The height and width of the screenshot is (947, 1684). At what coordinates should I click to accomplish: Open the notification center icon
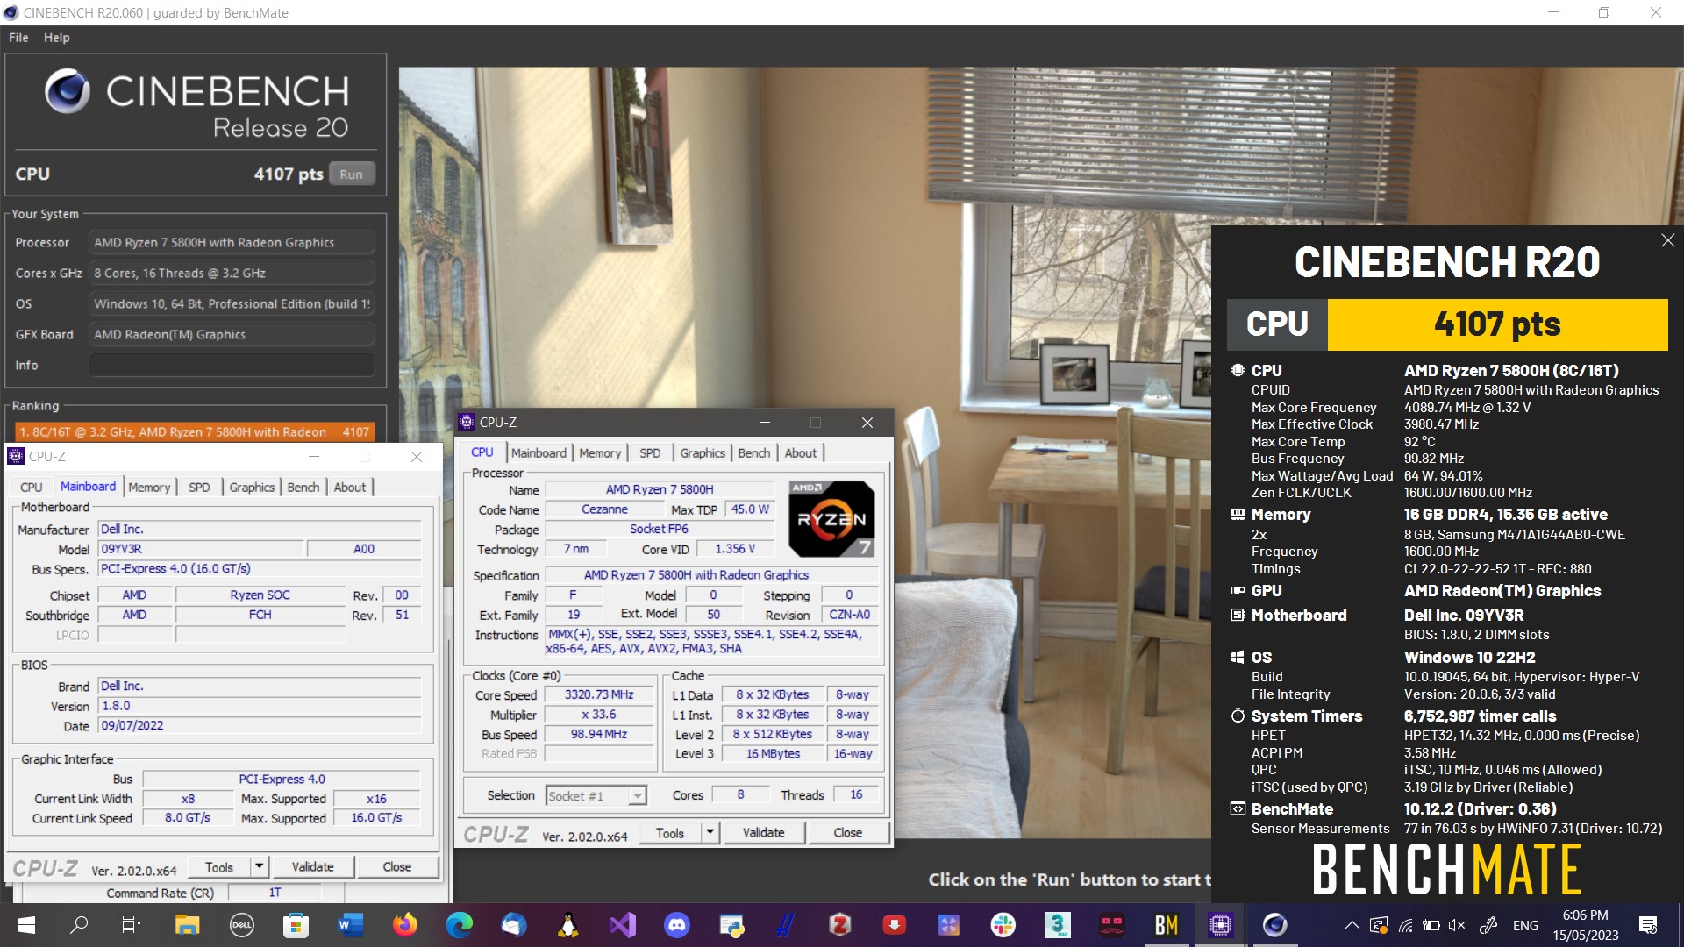1648,925
